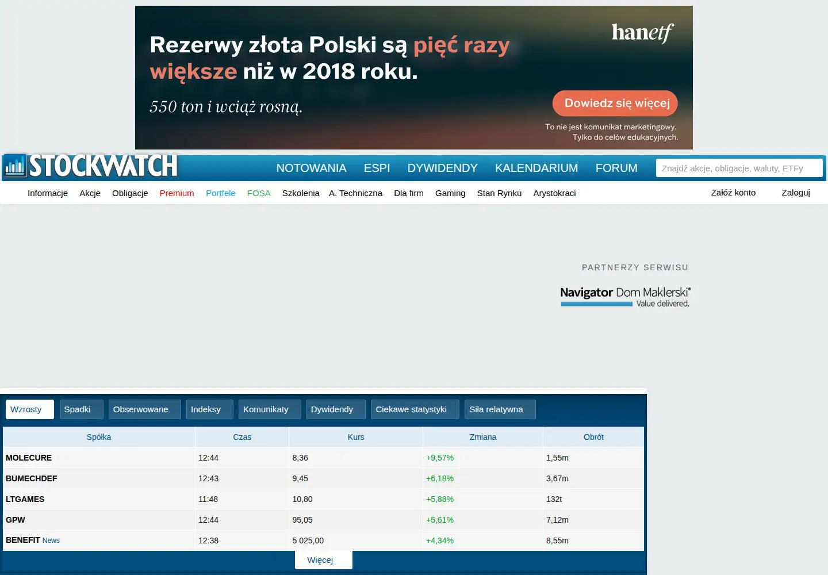
Task: Switch to the Spadki tab
Action: (x=81, y=409)
